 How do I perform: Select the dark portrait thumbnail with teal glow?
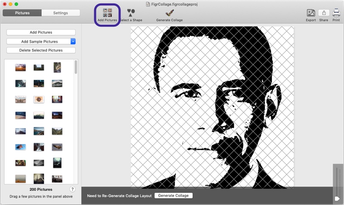pos(57,163)
